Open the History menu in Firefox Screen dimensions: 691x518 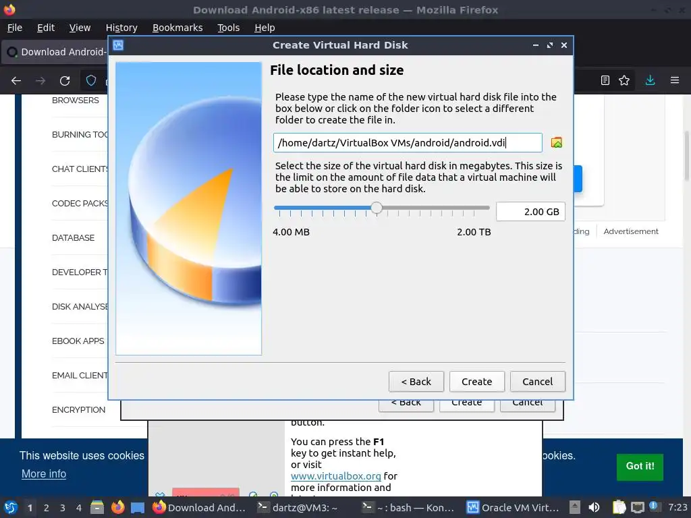tap(121, 28)
